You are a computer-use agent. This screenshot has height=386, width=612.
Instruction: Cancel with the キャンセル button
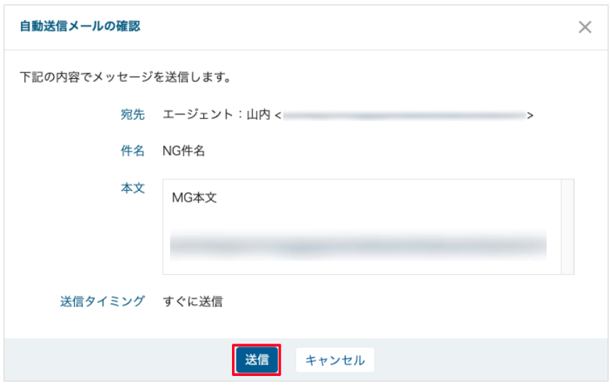335,360
